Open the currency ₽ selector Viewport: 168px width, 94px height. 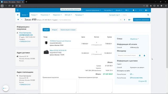coord(140,10)
